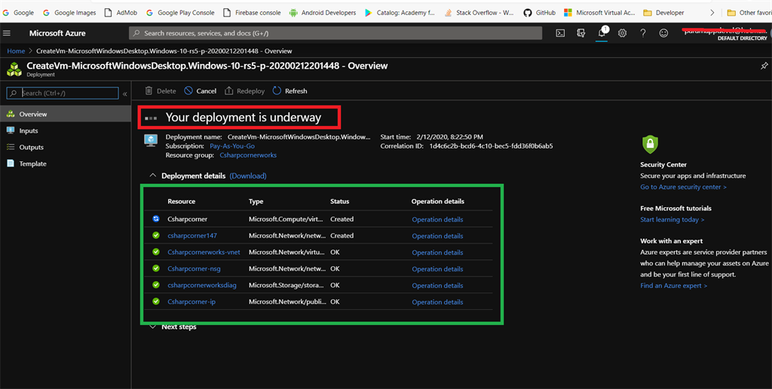Open the Android Developers bookmark
The height and width of the screenshot is (389, 772).
323,13
